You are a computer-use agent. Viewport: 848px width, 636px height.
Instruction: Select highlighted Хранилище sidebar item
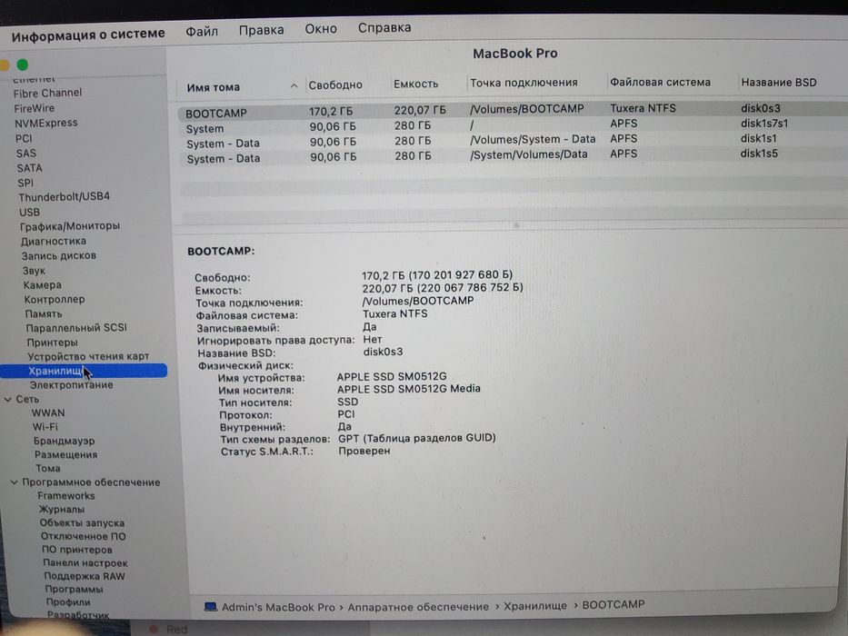coord(84,371)
